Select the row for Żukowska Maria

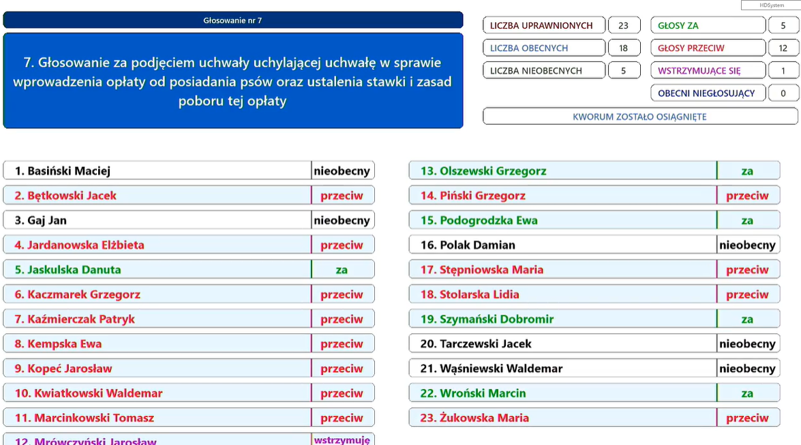click(562, 418)
